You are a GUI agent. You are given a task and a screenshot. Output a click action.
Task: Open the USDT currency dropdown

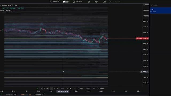click(x=88, y=89)
